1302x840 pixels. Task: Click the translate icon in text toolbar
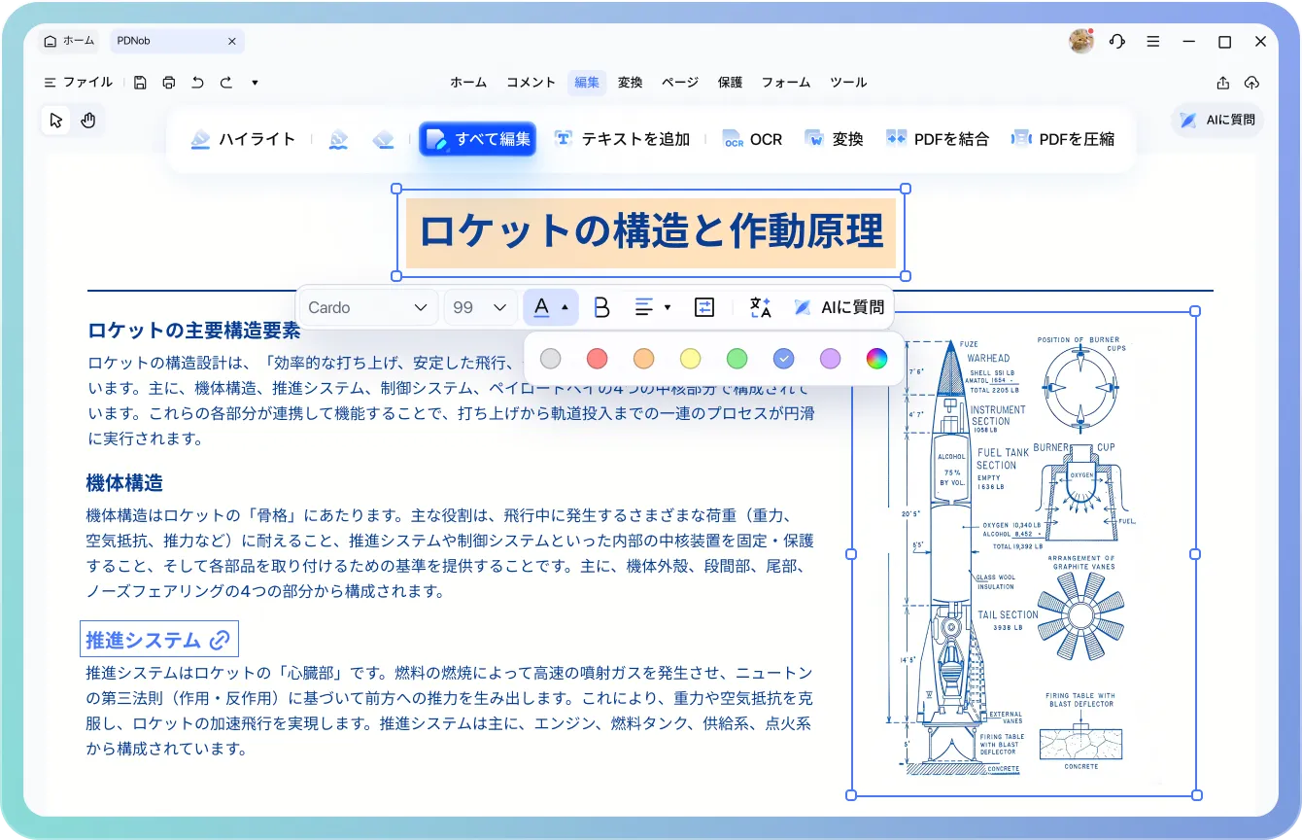click(x=760, y=307)
